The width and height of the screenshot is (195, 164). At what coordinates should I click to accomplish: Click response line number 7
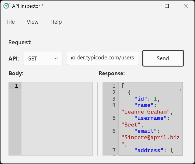tap(114, 150)
